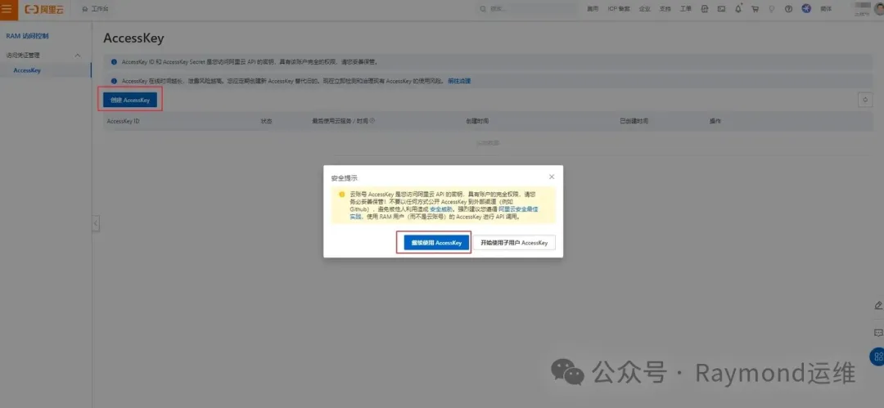The image size is (884, 408).
Task: Click the edit pencil icon on right edge
Action: (x=878, y=305)
